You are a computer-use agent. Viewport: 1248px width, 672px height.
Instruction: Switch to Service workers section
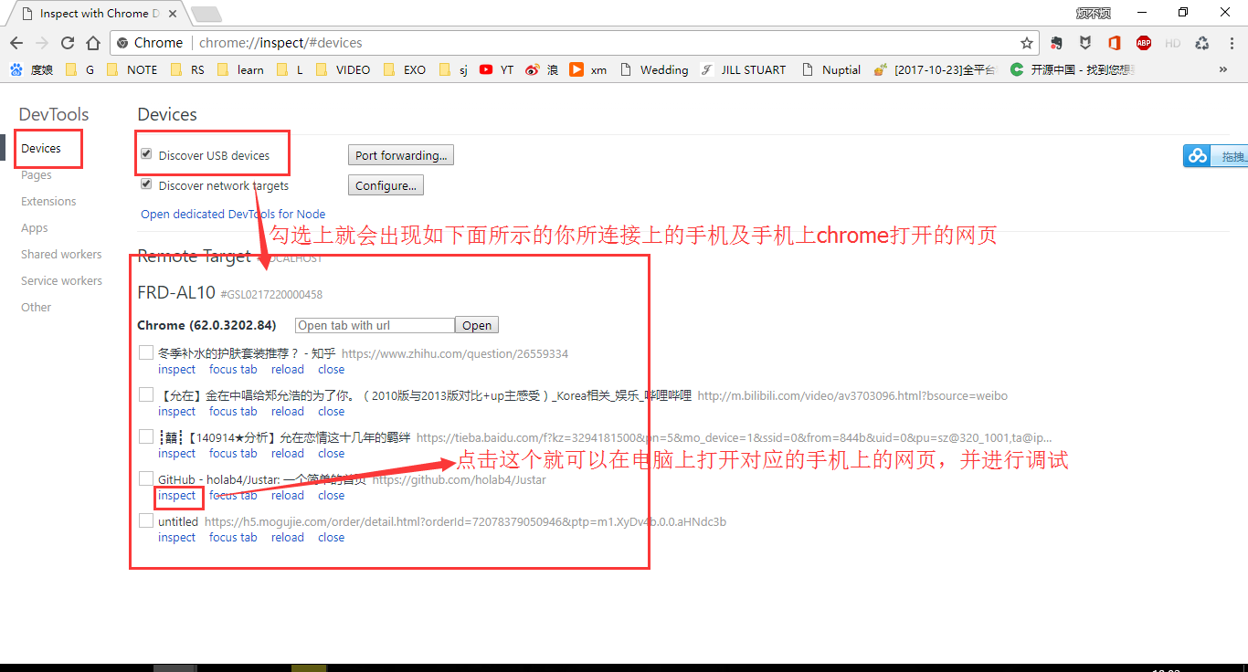[x=61, y=280]
